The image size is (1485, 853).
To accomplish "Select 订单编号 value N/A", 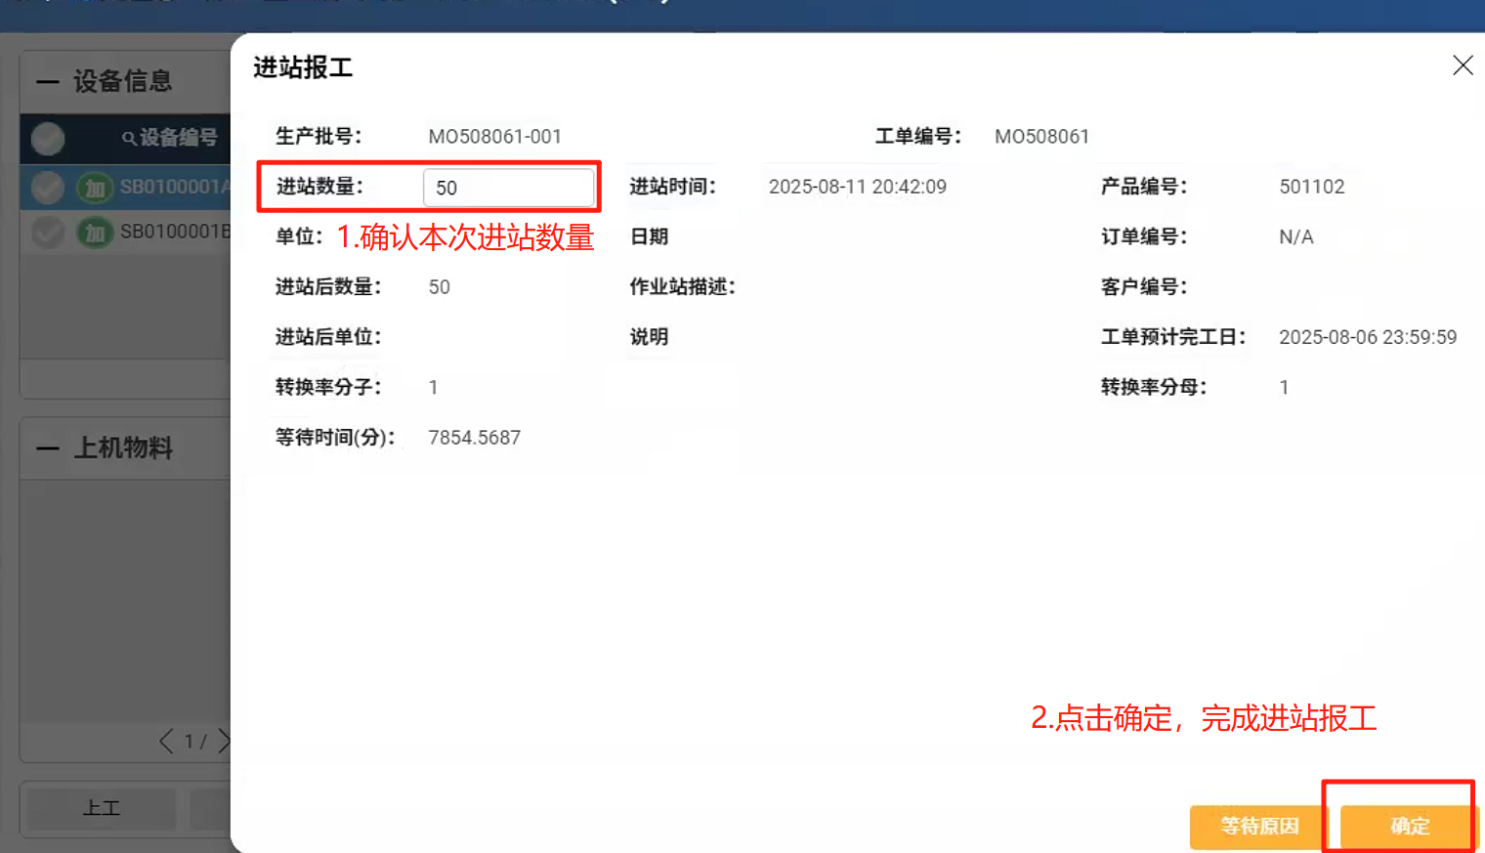I will 1295,237.
